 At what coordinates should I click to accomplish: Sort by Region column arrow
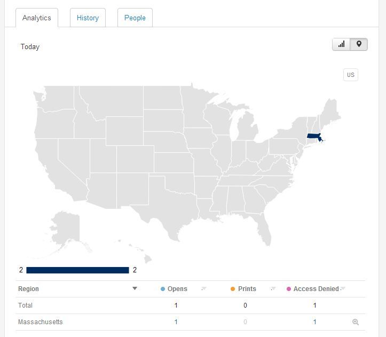click(135, 288)
